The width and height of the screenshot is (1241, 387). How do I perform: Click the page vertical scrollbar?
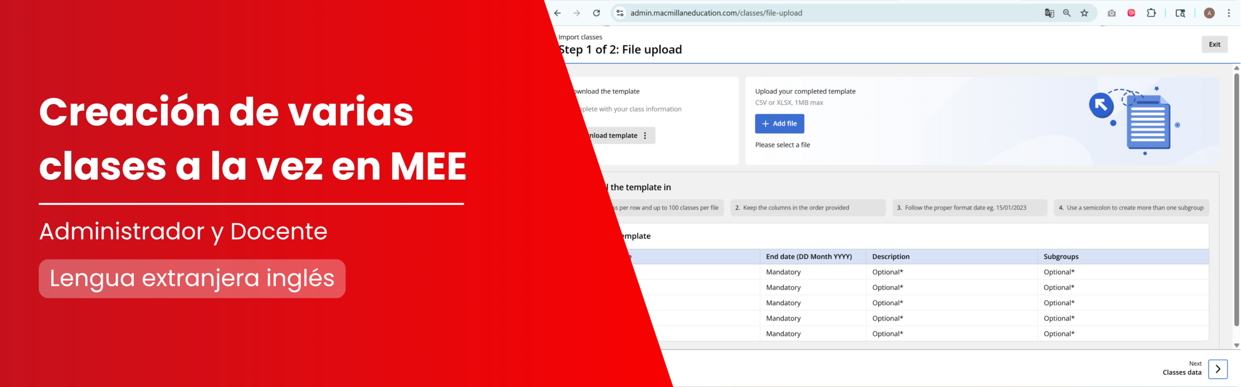pyautogui.click(x=1237, y=199)
